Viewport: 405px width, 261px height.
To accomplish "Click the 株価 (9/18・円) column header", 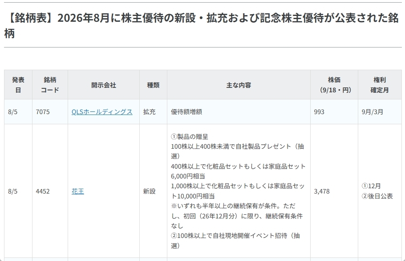I will coord(334,85).
